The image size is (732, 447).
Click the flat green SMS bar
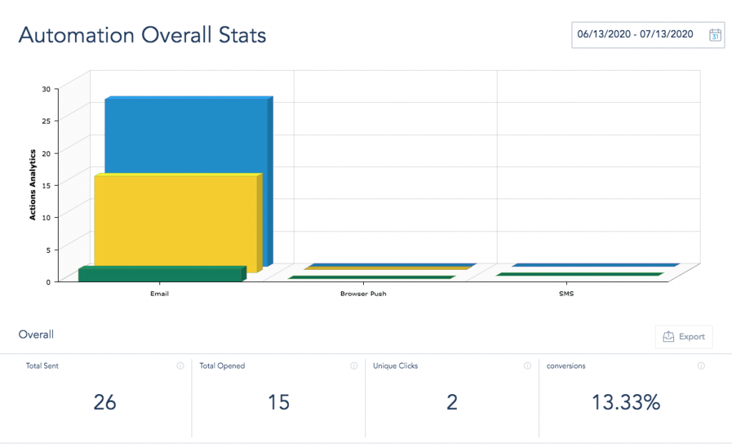580,274
